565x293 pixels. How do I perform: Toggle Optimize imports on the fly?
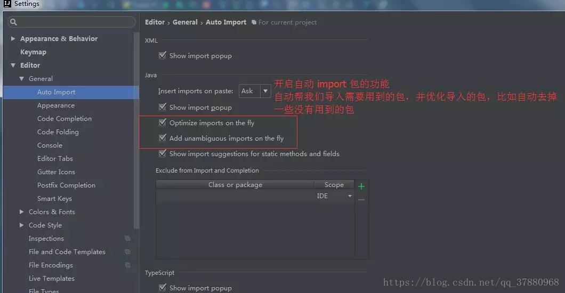[x=163, y=123]
